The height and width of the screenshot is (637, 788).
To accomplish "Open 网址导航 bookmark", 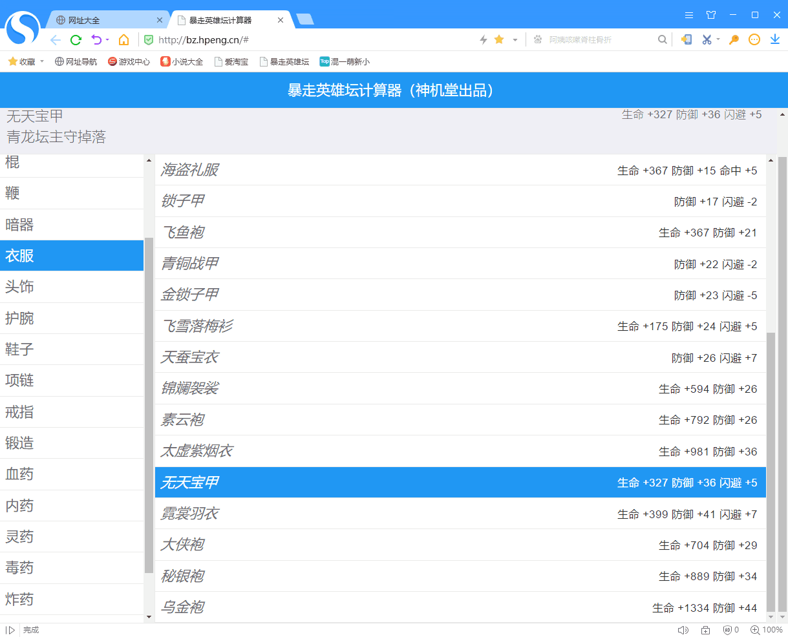I will coord(76,61).
